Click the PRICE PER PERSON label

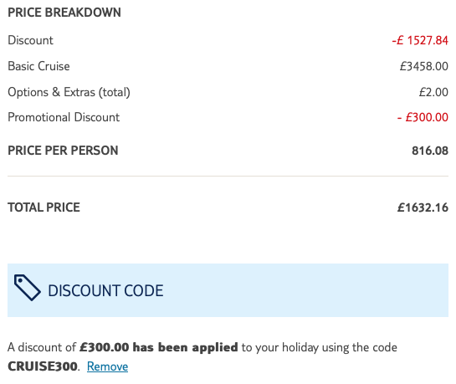pyautogui.click(x=63, y=151)
